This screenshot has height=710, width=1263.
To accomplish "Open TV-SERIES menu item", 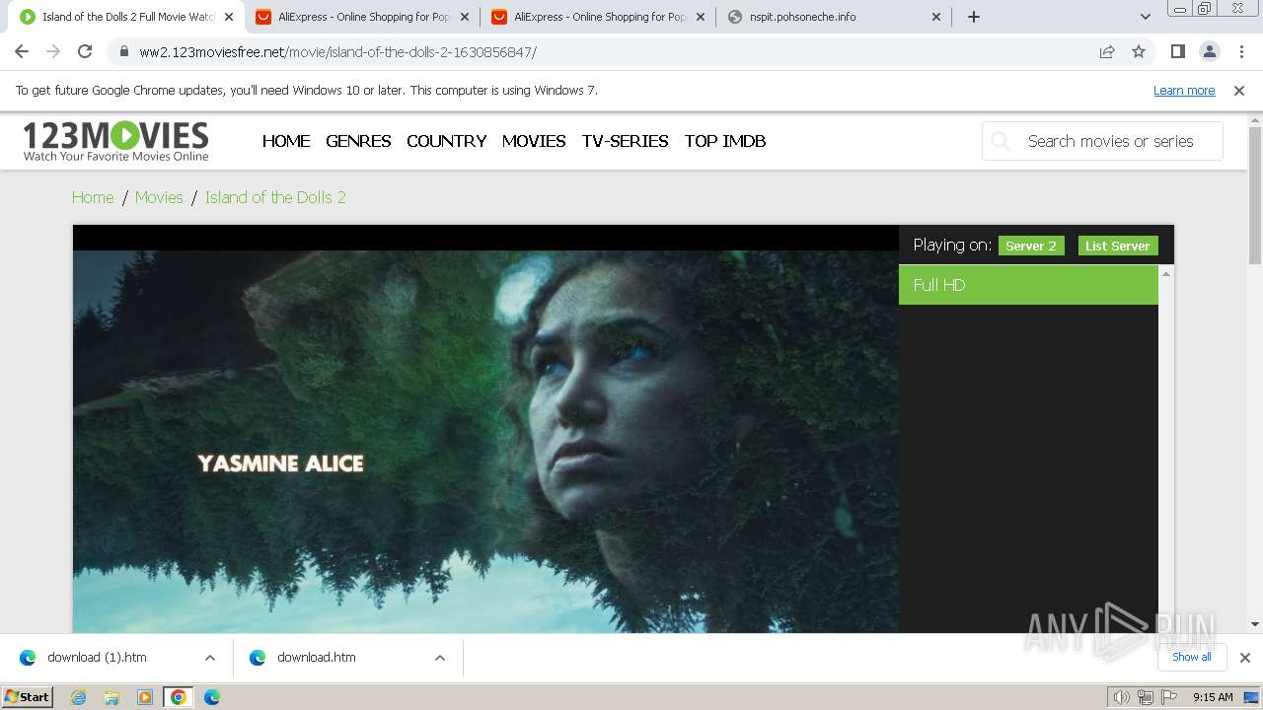I will [626, 141].
